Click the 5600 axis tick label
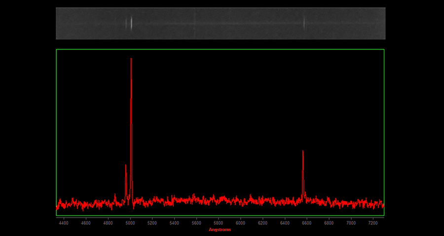This screenshot has width=444, height=236. 196,223
